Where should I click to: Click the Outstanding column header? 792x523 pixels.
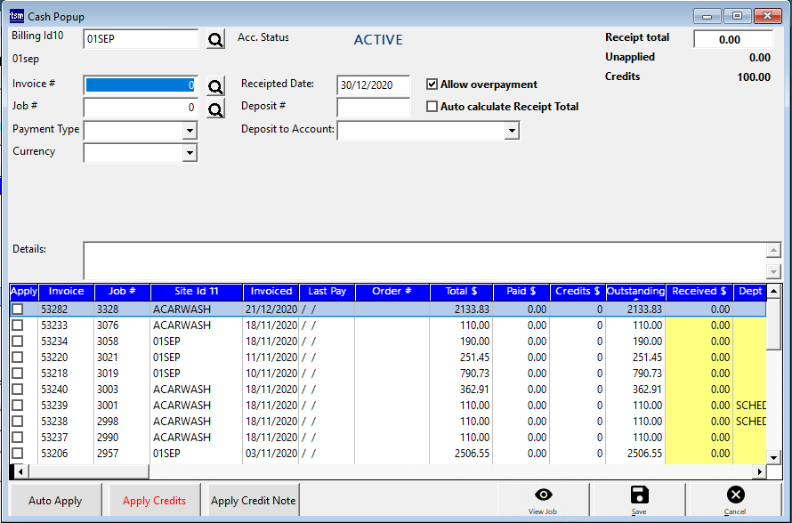(x=635, y=292)
